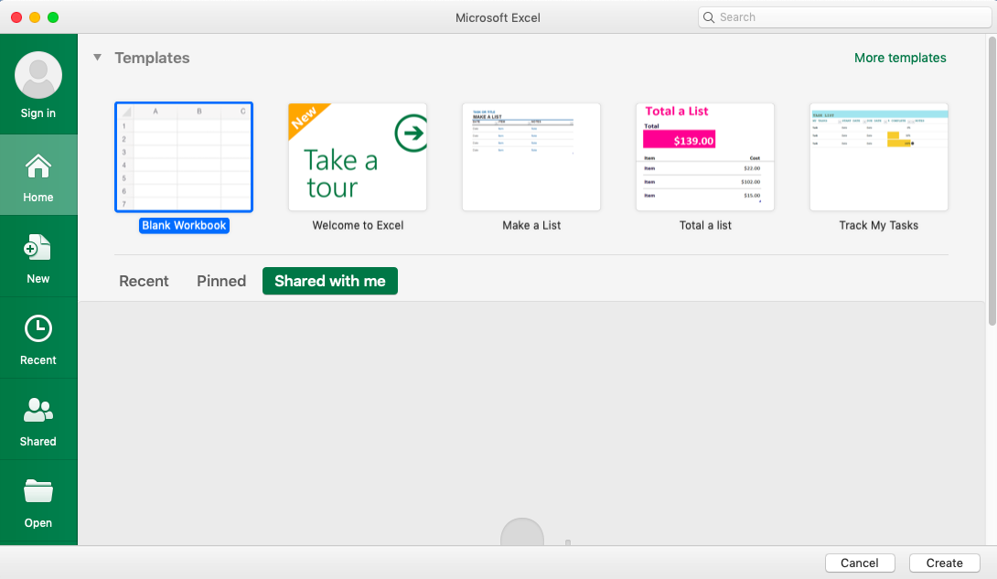Click the Track My Tasks label
Image resolution: width=997 pixels, height=579 pixels.
pyautogui.click(x=879, y=226)
